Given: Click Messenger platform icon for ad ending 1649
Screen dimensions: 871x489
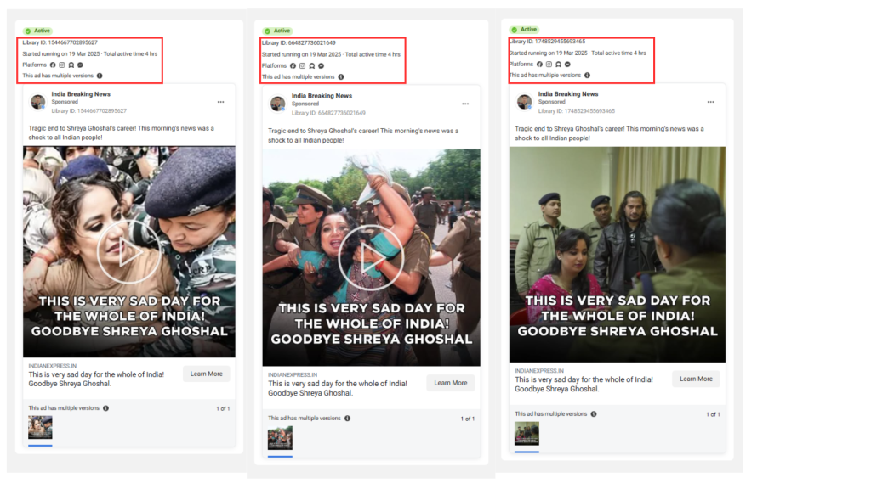Looking at the screenshot, I should coord(321,65).
